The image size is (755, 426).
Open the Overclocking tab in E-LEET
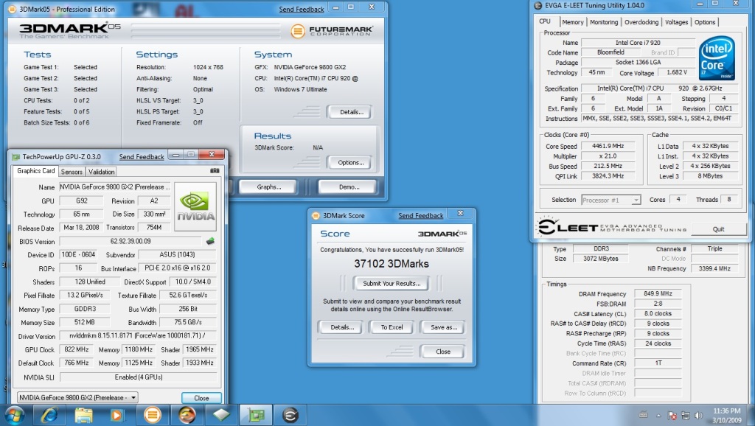(x=641, y=22)
